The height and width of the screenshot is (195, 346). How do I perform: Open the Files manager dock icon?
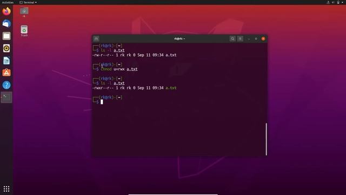click(6, 36)
